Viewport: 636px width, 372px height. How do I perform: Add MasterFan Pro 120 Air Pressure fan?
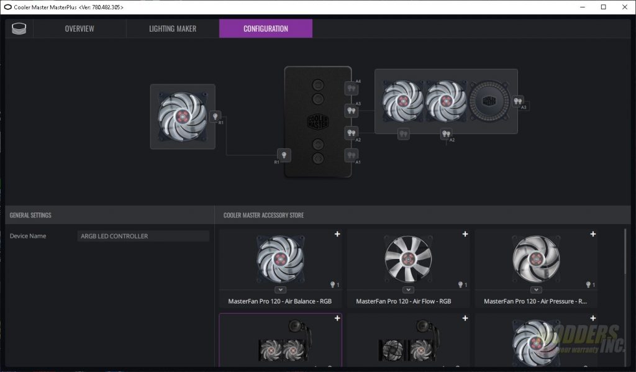tap(593, 234)
